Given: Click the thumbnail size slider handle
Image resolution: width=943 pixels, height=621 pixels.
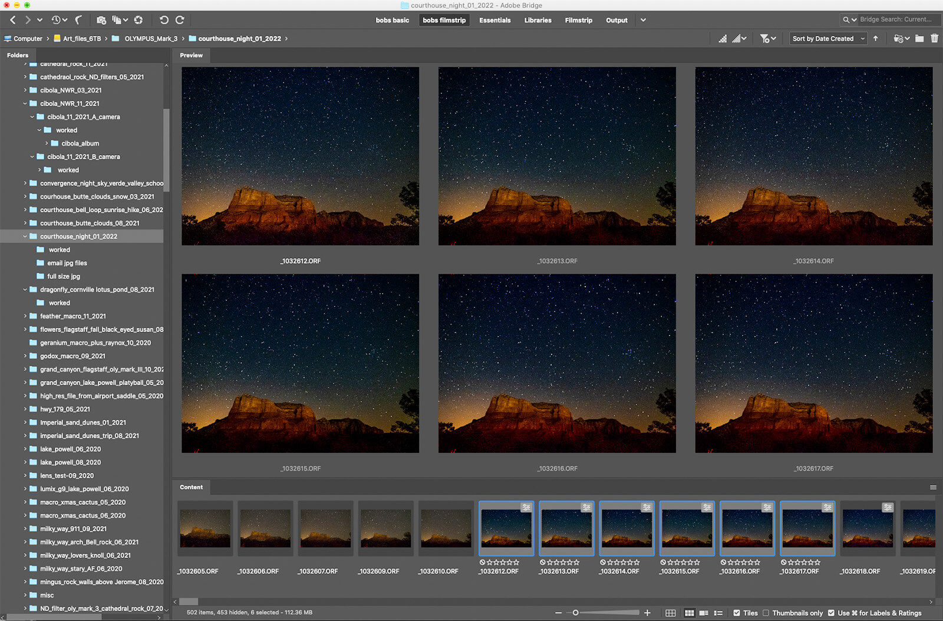Looking at the screenshot, I should pos(576,613).
